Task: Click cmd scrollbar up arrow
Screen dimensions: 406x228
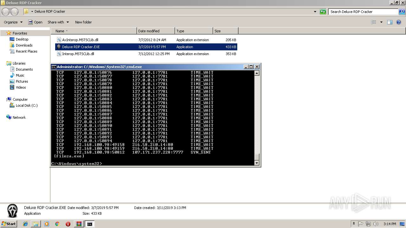Action: coord(257,73)
